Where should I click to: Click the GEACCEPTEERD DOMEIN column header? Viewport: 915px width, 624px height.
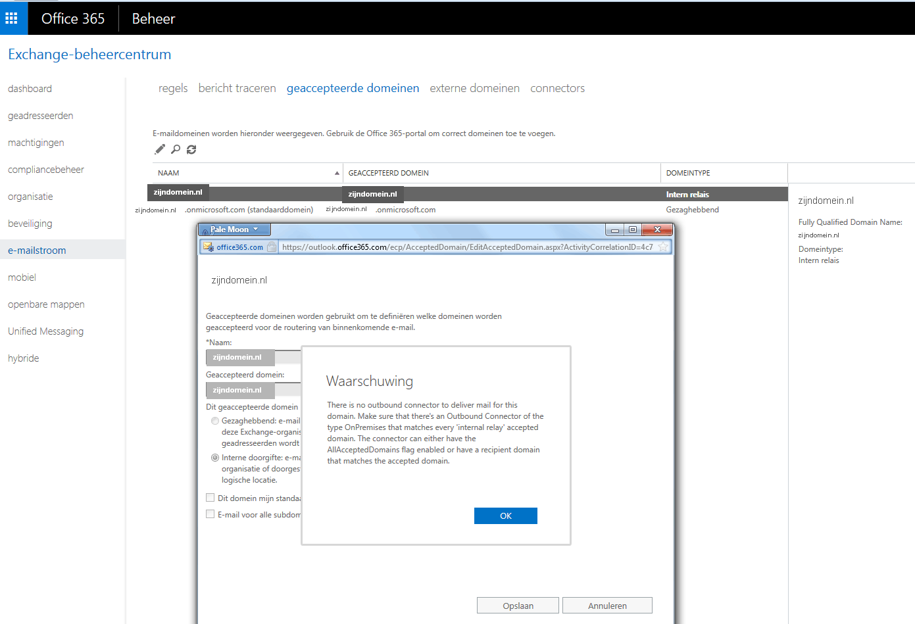[502, 173]
